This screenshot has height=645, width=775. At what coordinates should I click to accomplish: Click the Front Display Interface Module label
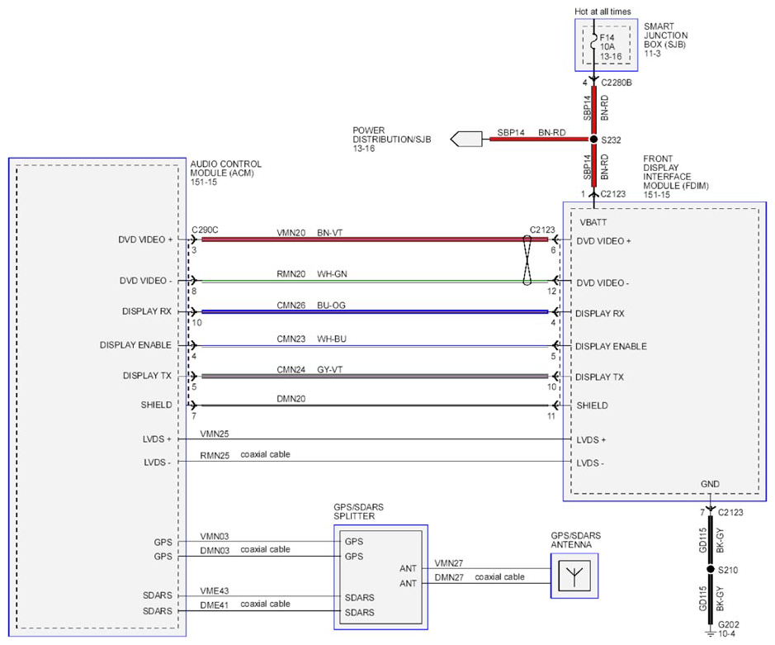click(x=676, y=177)
